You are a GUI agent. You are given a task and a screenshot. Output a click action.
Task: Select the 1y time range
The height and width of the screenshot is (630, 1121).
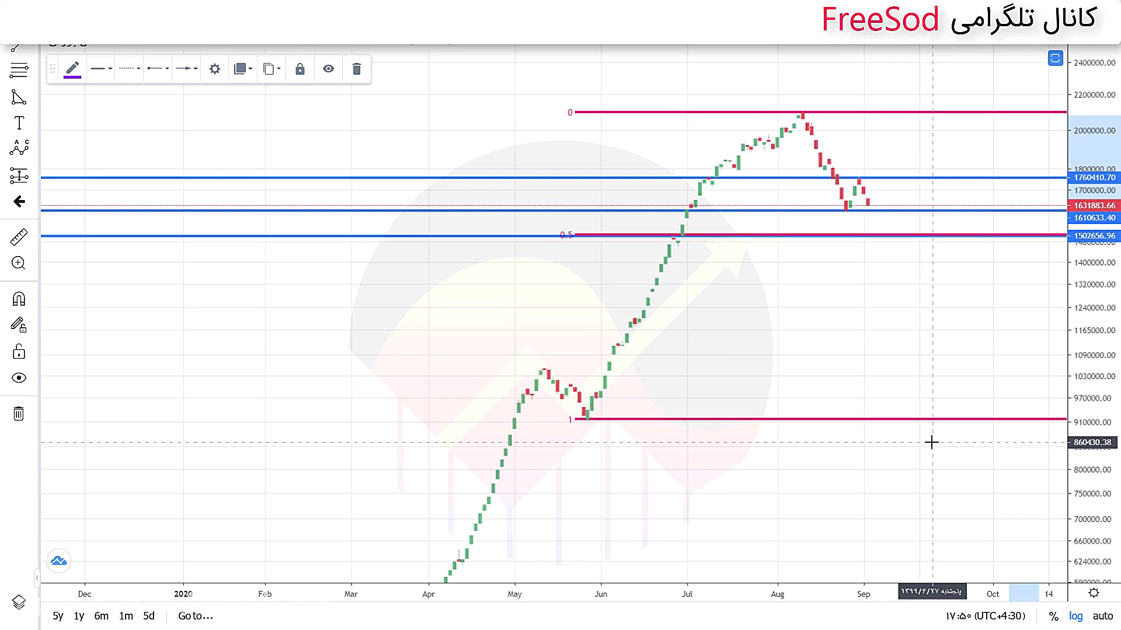[79, 616]
